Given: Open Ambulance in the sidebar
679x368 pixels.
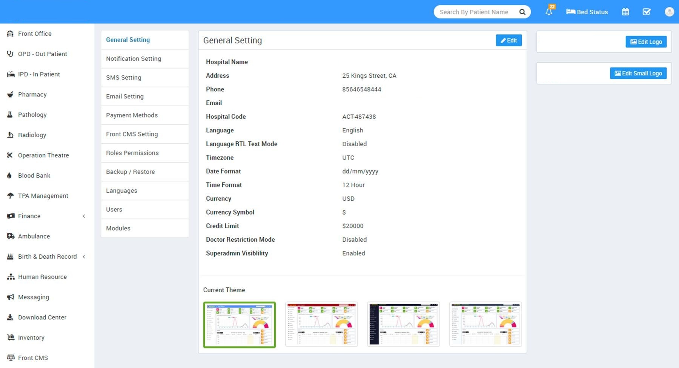Looking at the screenshot, I should tap(34, 236).
